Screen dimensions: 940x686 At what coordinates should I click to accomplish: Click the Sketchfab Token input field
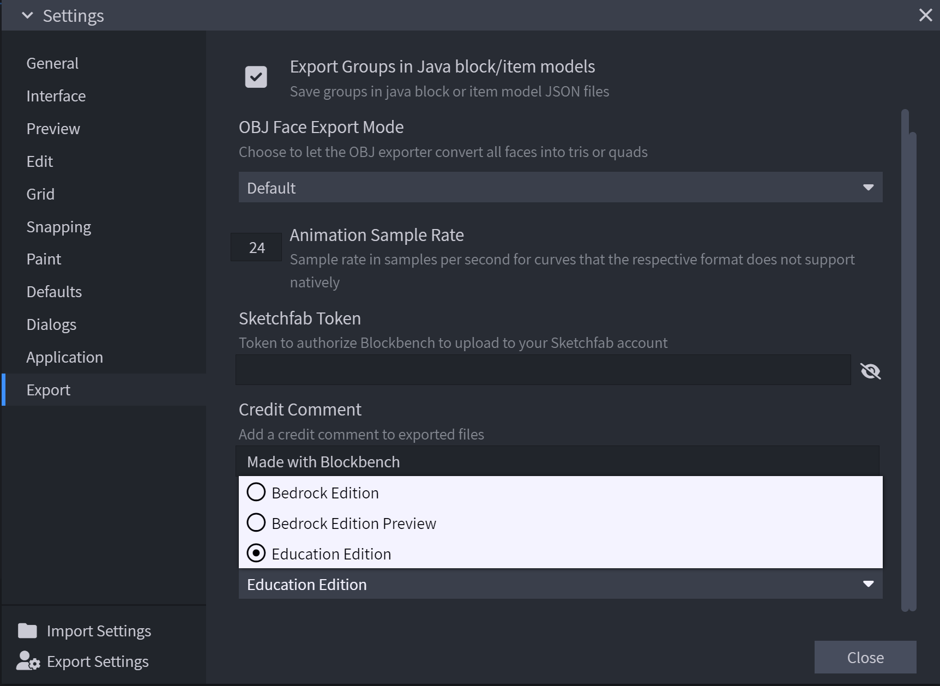(543, 370)
